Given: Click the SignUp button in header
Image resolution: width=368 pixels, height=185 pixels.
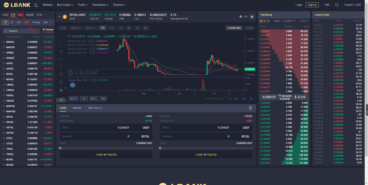Looking at the screenshot, I should [312, 5].
